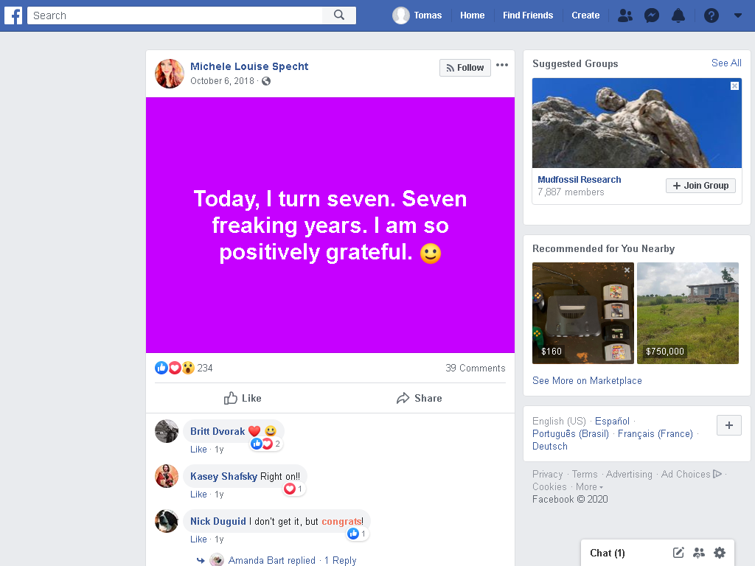Click the Facebook logo icon
The height and width of the screenshot is (566, 755).
(13, 15)
